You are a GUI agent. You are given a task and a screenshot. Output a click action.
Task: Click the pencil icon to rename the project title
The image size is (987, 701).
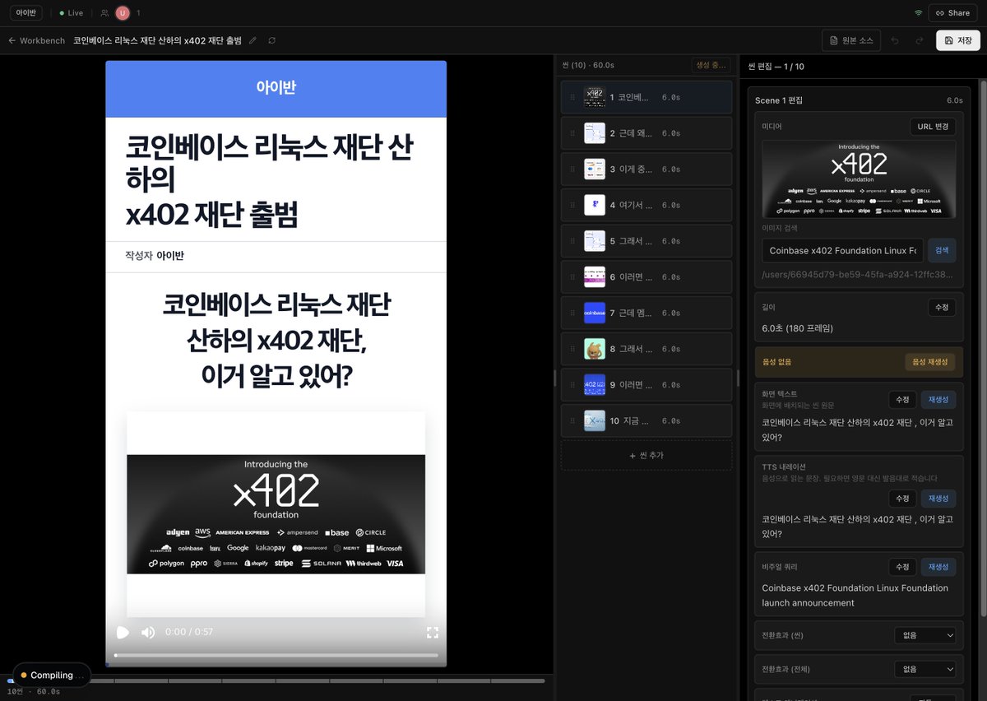(253, 40)
